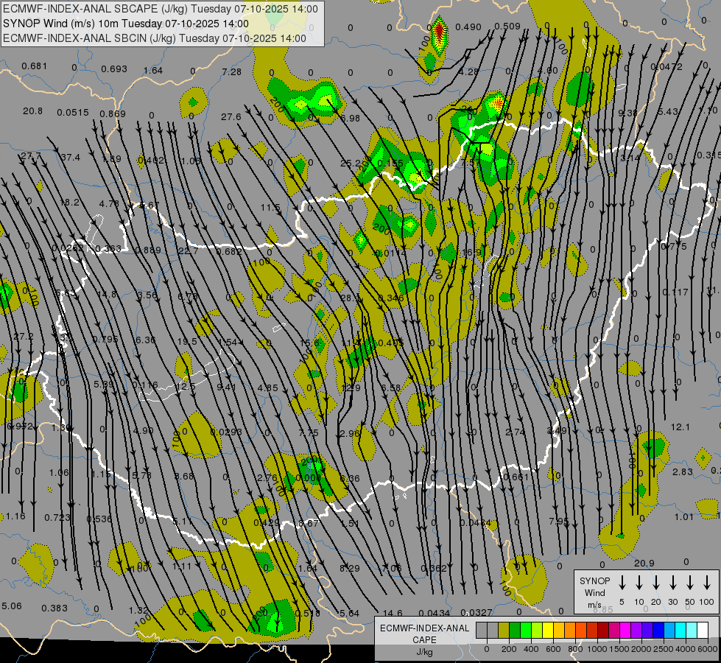
Task: Click the red CAPE maximum at map top
Action: [x=440, y=32]
